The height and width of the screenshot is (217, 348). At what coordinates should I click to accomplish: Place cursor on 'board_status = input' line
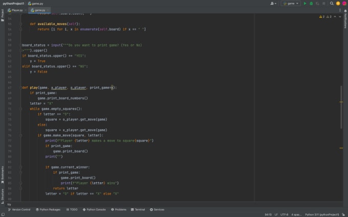(82, 45)
